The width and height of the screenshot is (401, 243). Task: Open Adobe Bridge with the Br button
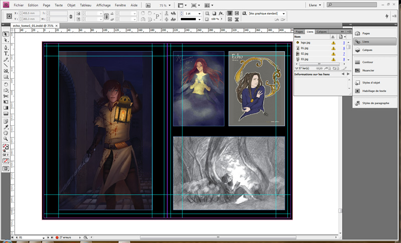(x=148, y=5)
